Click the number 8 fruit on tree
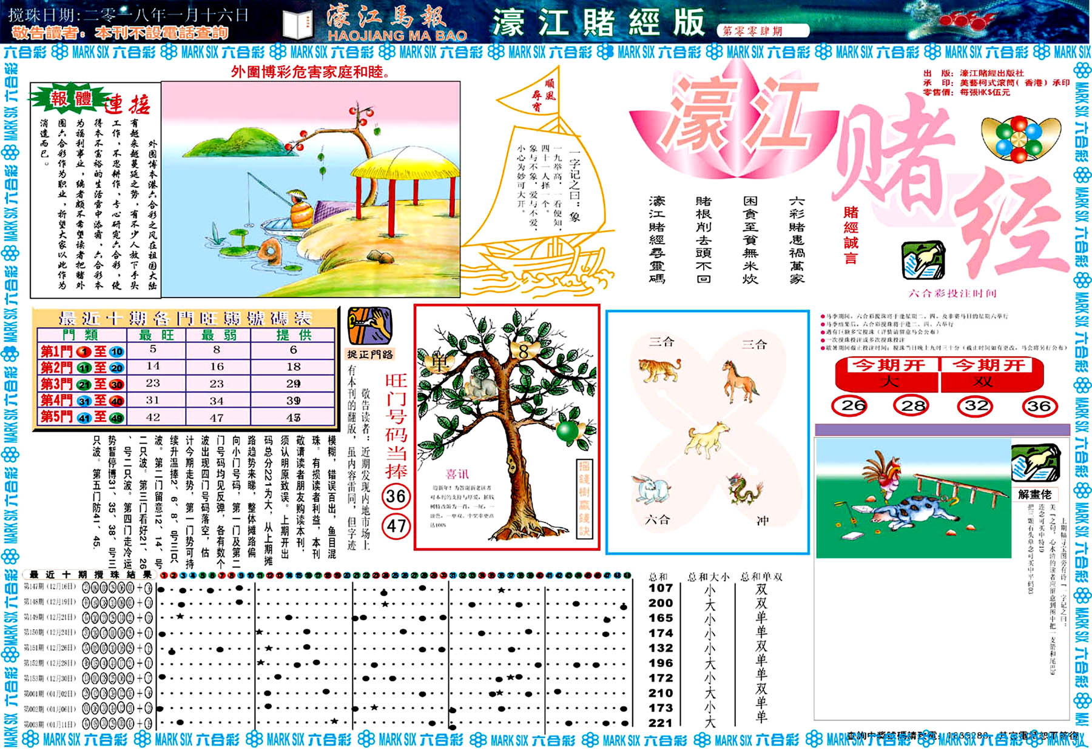The image size is (1092, 749). [x=523, y=351]
